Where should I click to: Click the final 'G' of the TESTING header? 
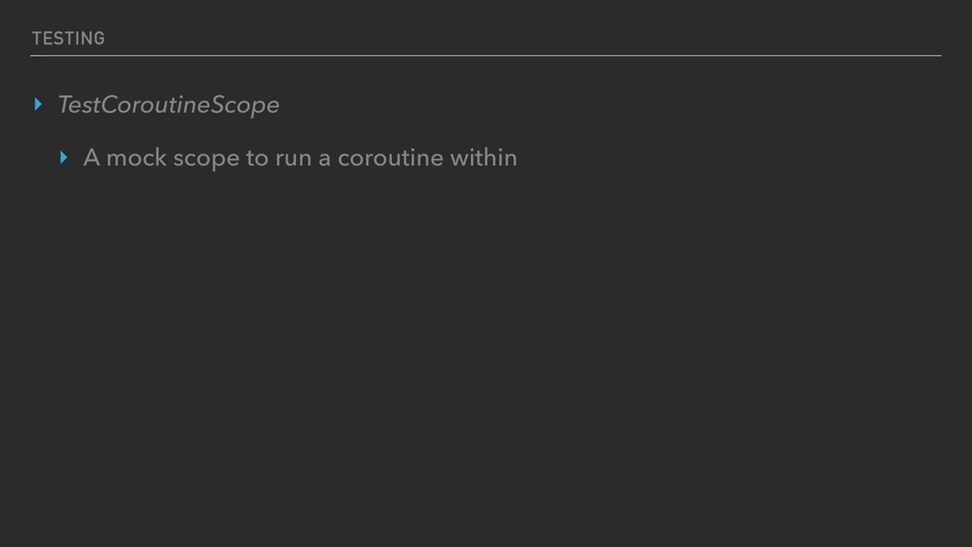coord(100,38)
